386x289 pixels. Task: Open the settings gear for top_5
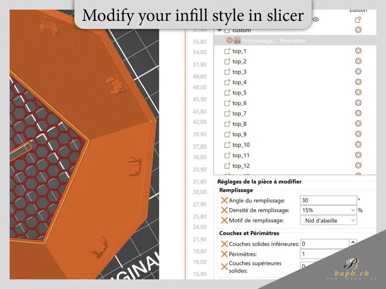[358, 92]
